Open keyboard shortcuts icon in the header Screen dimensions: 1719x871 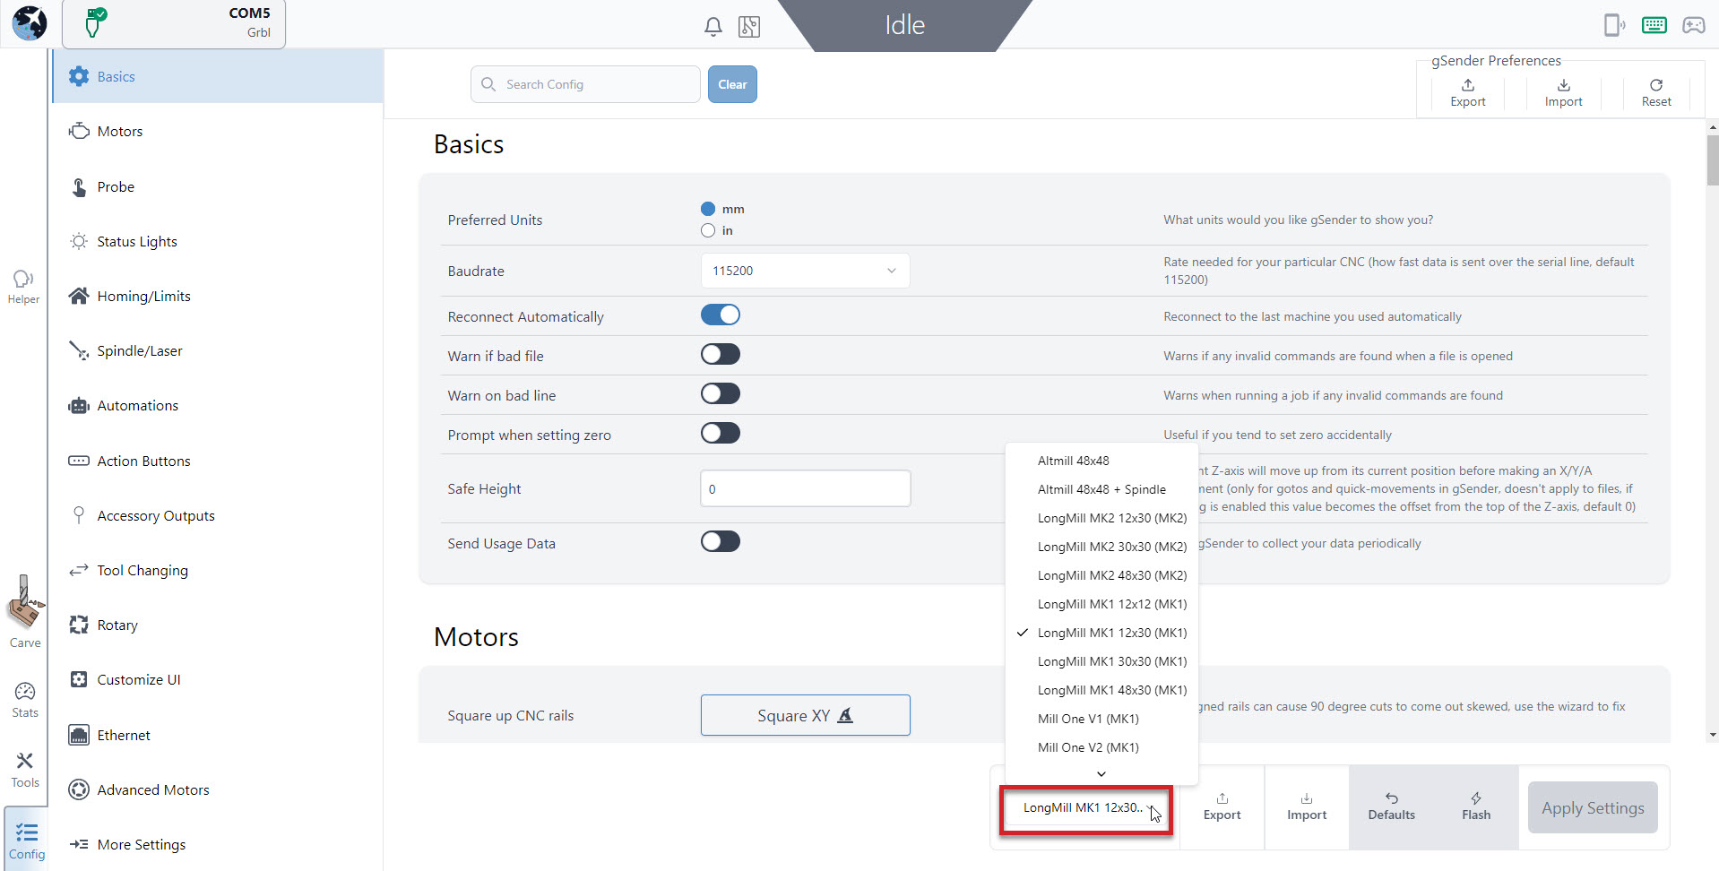(1654, 25)
